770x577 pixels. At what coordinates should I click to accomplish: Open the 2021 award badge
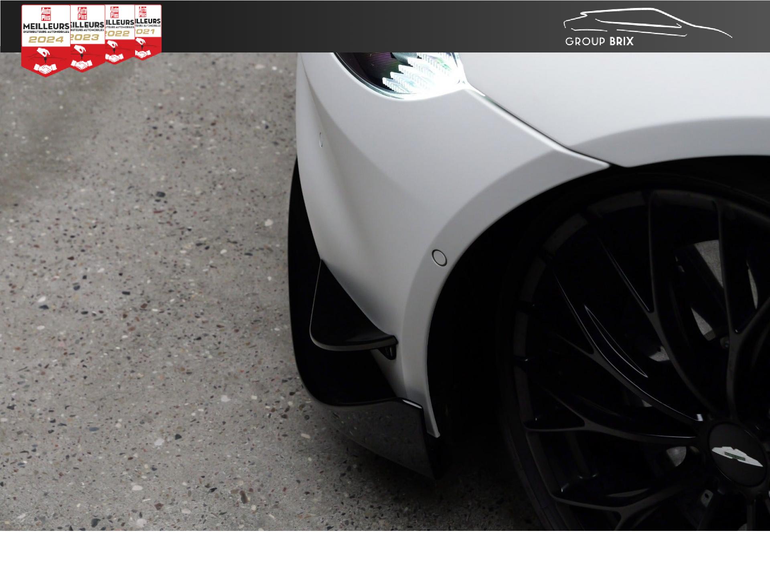(x=148, y=31)
